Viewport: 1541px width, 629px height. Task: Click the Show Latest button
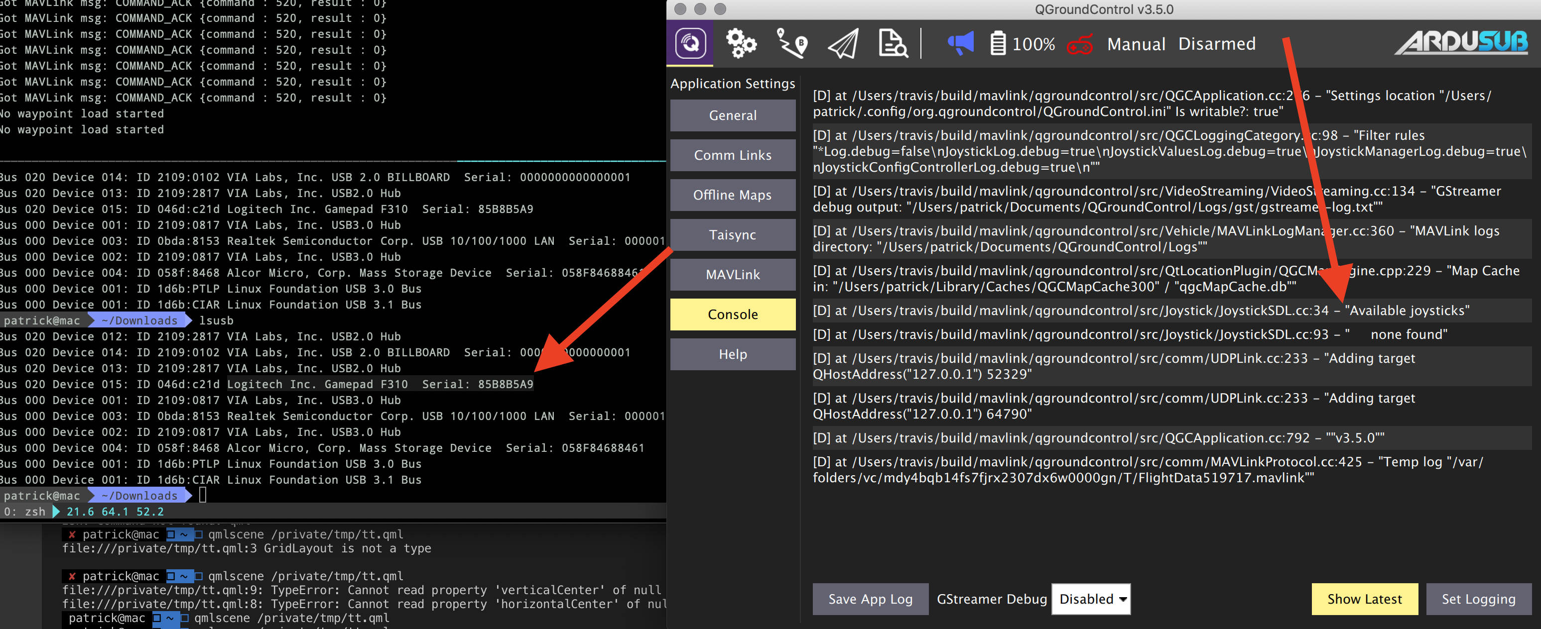coord(1365,599)
